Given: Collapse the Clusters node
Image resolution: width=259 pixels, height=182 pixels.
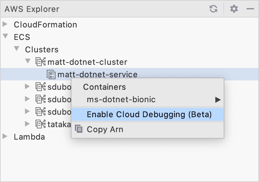Looking at the screenshot, I should [x=17, y=49].
